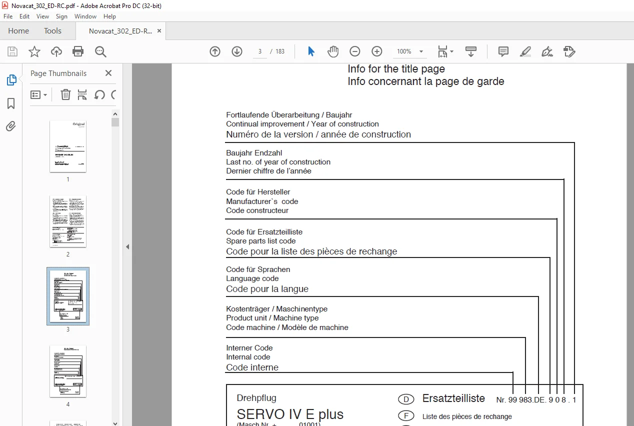Screen dimensions: 634x426
Task: Close the Page Thumbnails panel
Action: (x=108, y=73)
